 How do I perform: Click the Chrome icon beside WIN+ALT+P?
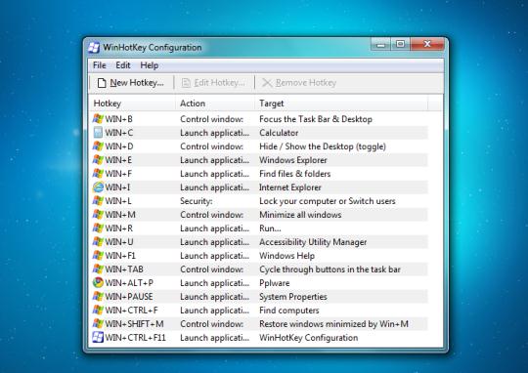point(98,283)
